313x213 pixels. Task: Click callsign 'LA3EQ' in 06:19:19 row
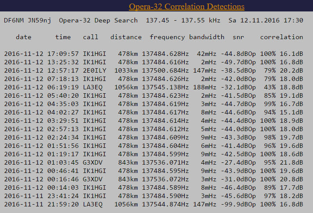click(x=93, y=87)
